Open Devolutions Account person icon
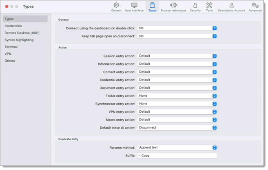268x170 pixels. click(x=231, y=5)
